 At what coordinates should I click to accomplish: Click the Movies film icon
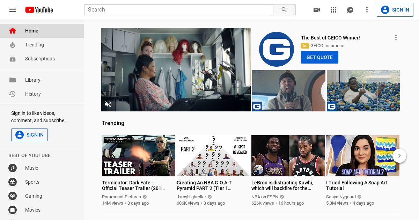pos(13,210)
